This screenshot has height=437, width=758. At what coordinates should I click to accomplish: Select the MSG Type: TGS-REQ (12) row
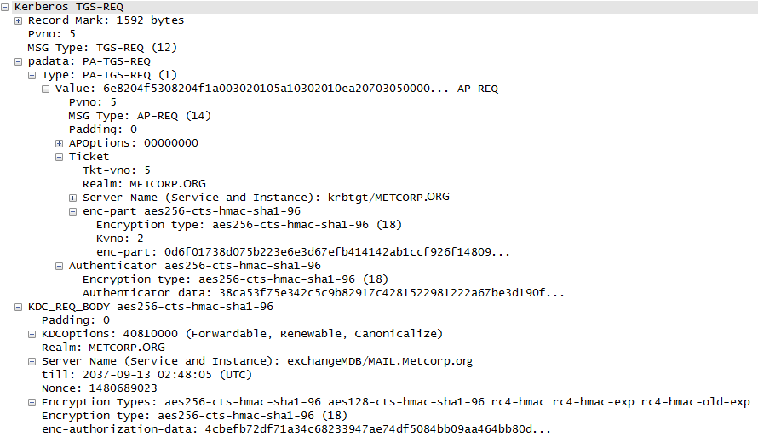[x=102, y=48]
